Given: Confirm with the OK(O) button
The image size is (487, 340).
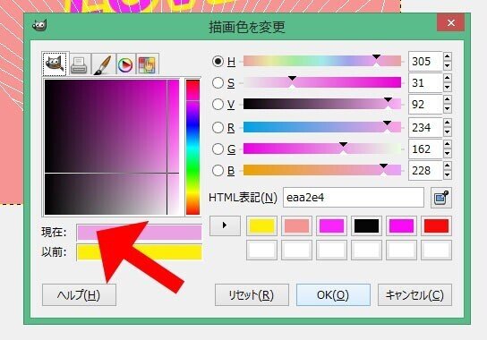Looking at the screenshot, I should click(333, 294).
